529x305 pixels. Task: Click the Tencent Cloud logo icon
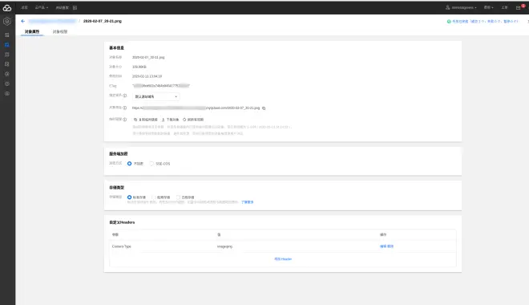pos(7,7)
